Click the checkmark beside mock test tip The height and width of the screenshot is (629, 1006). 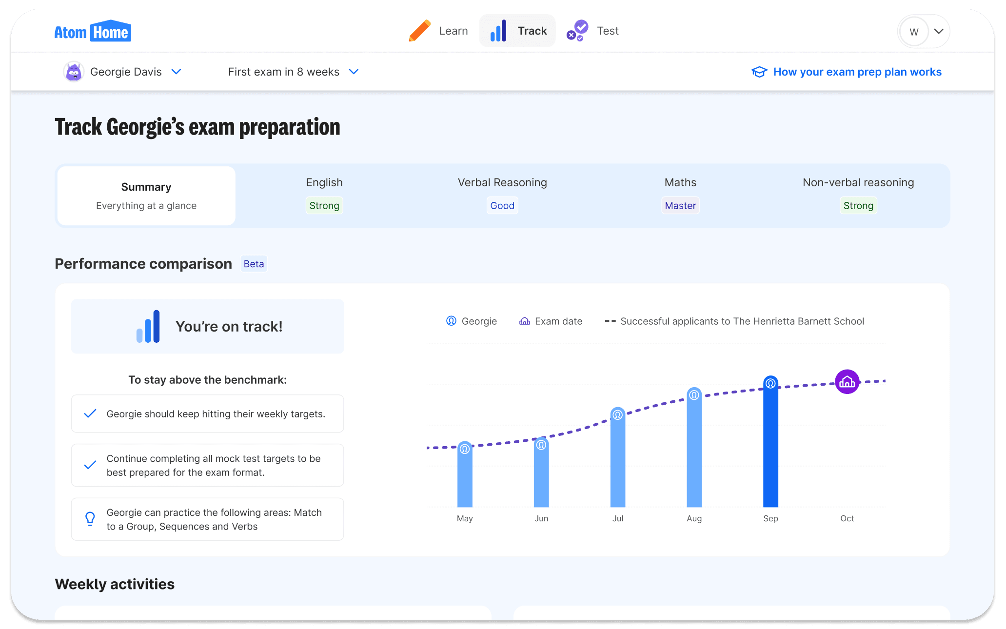[x=90, y=465]
